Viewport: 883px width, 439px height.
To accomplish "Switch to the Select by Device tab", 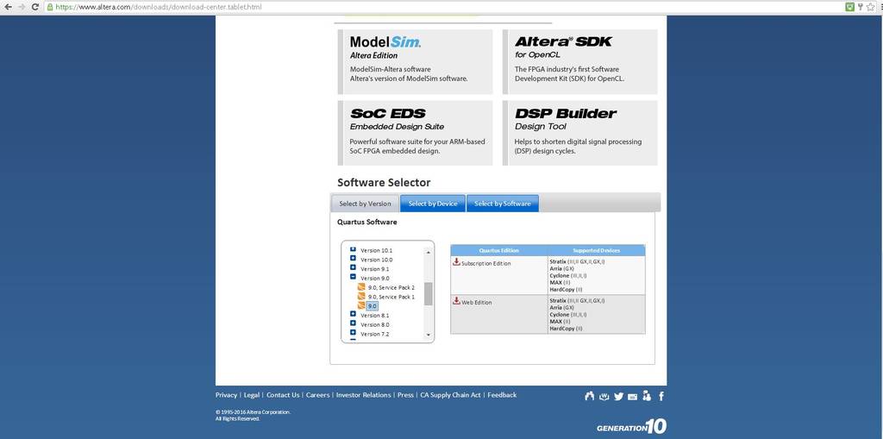I will (x=433, y=204).
